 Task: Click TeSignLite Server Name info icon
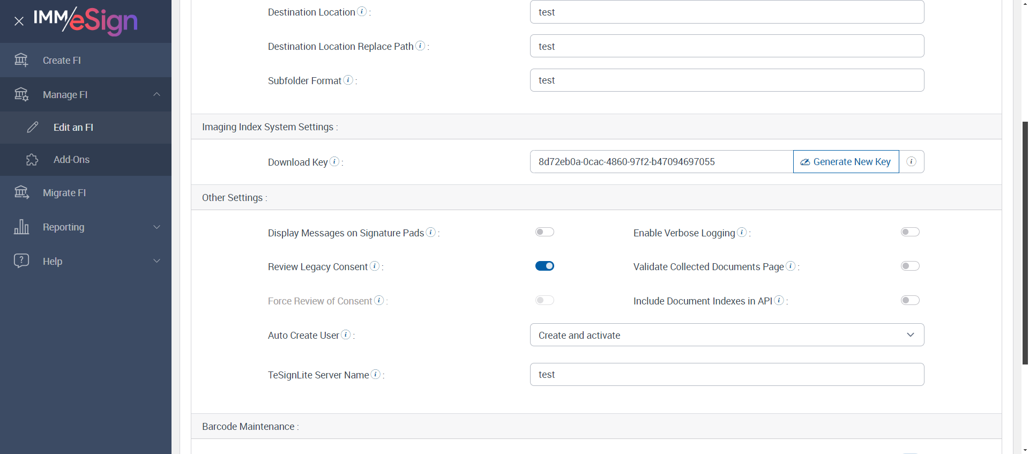point(376,374)
